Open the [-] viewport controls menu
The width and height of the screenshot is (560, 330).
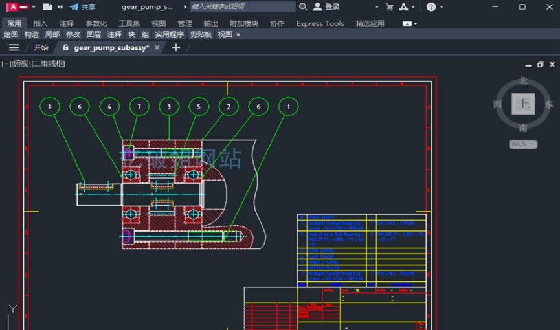click(6, 63)
